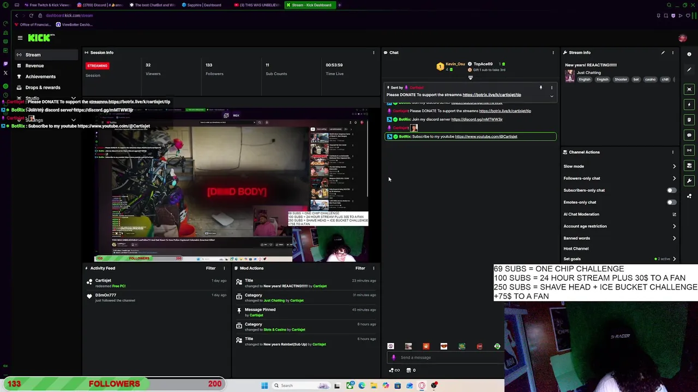Open a new browser tab
This screenshot has height=392, width=698.
point(339,5)
